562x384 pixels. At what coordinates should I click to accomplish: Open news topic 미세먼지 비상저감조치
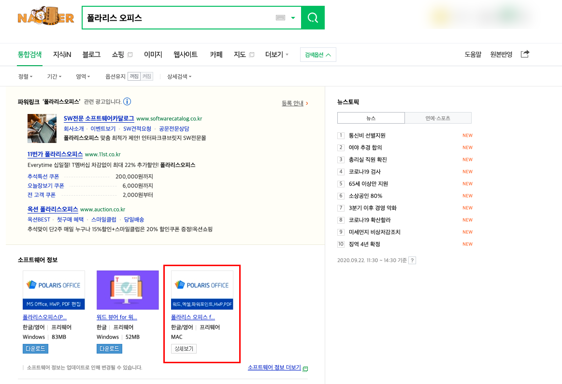[x=375, y=232]
